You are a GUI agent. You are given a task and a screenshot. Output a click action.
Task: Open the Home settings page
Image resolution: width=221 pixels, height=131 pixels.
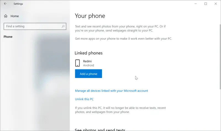11,16
